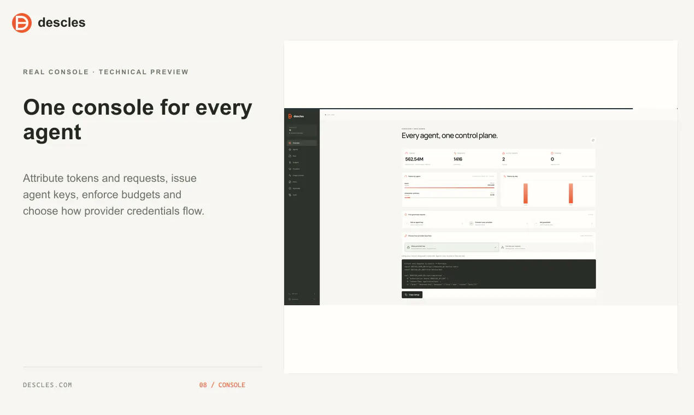Open the Overview item in console sidebar

(302, 143)
